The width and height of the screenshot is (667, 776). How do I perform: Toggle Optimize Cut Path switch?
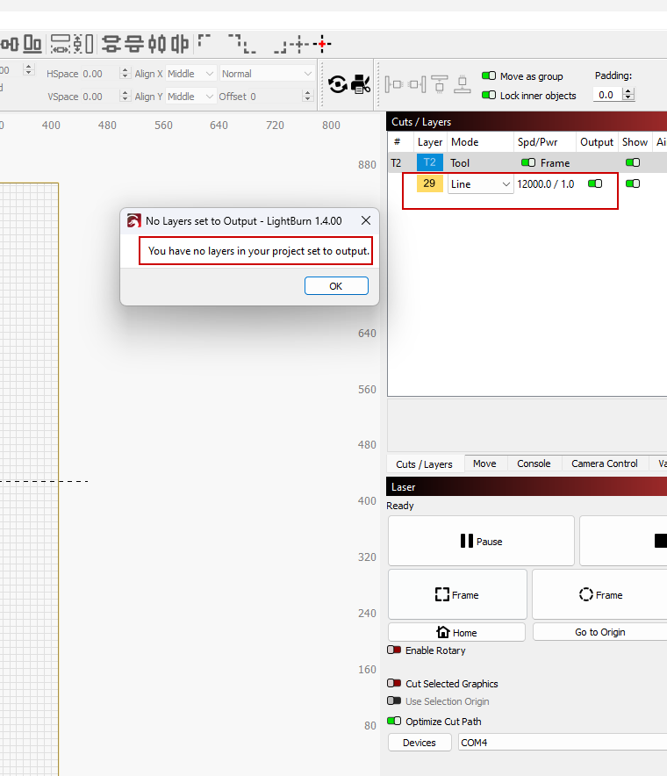[x=394, y=722]
